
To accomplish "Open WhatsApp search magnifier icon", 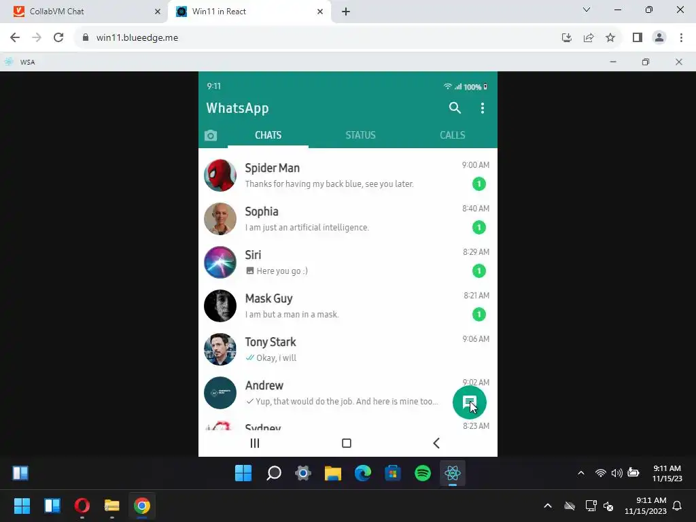I will (455, 108).
